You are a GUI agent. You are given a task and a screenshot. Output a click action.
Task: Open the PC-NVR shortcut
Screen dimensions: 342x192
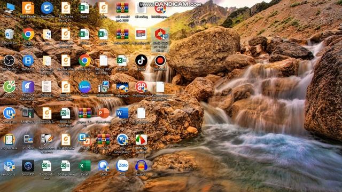tap(28, 142)
